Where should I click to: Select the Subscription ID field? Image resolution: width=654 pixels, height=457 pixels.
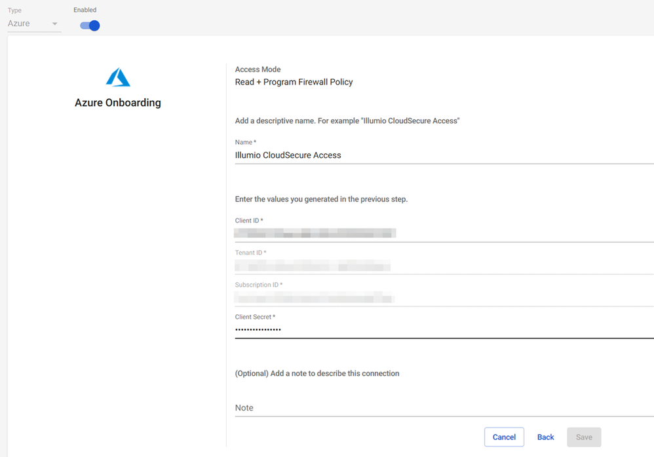[x=444, y=298]
